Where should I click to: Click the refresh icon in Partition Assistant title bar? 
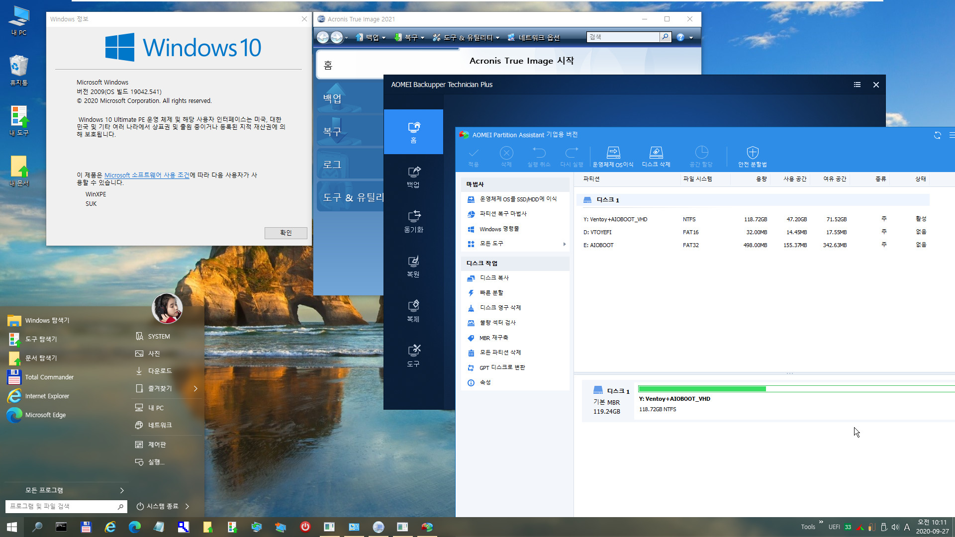tap(938, 135)
